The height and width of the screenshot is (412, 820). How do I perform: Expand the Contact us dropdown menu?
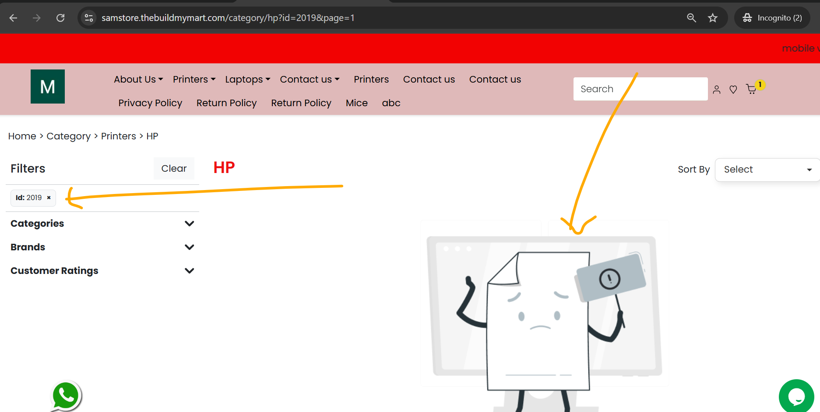(x=310, y=80)
